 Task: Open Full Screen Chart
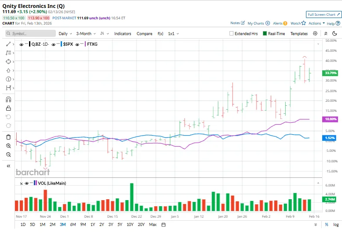(x=324, y=14)
